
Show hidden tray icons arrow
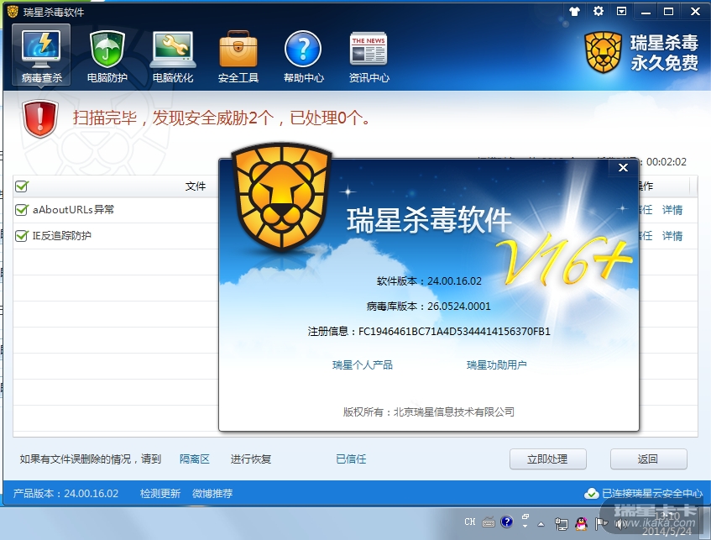coord(541,525)
